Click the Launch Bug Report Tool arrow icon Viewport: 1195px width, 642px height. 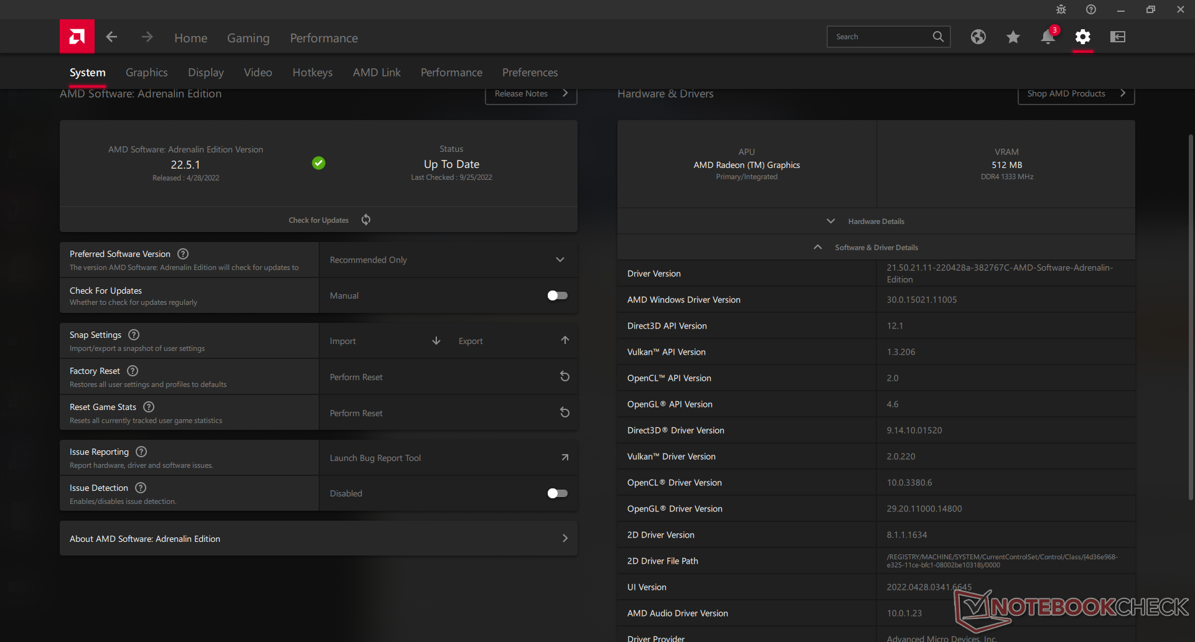coord(565,457)
